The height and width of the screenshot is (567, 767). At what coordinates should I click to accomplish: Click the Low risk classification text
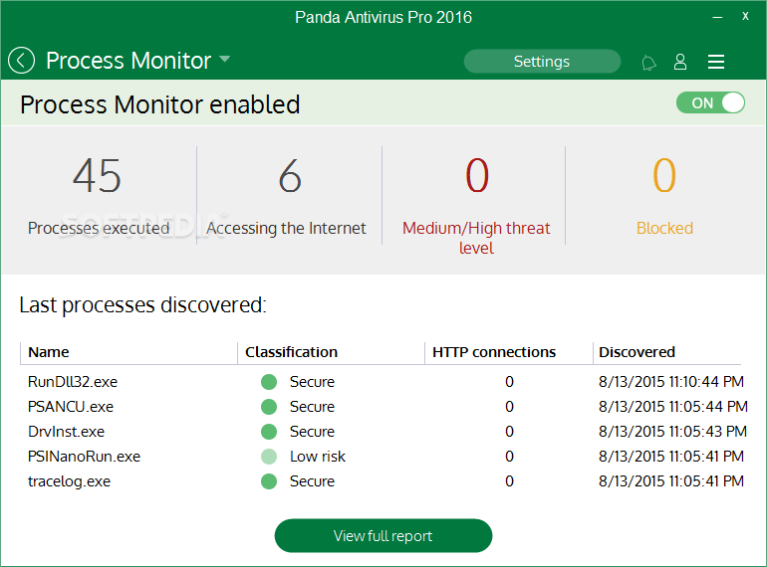(x=318, y=457)
